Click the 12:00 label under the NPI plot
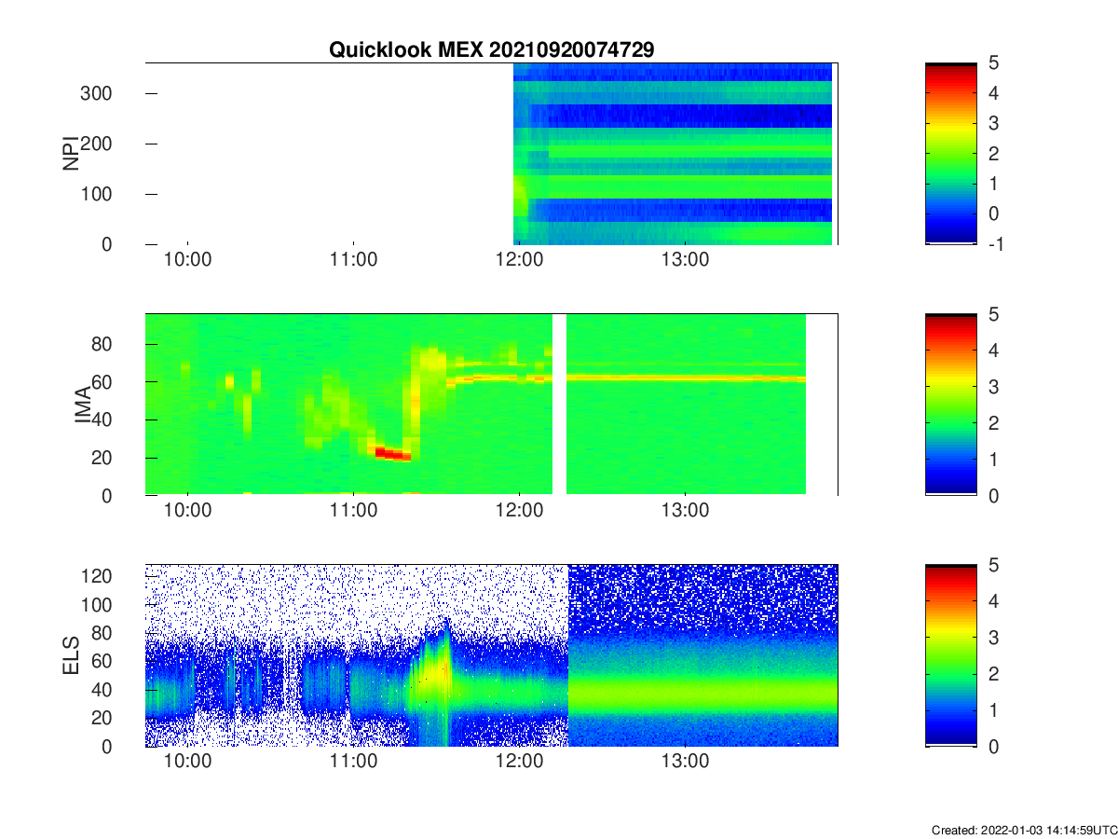The width and height of the screenshot is (1118, 839). [519, 260]
